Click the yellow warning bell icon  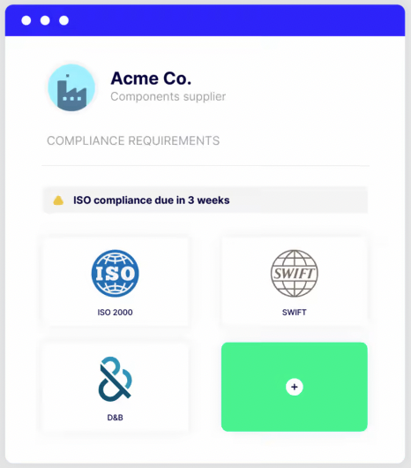58,200
